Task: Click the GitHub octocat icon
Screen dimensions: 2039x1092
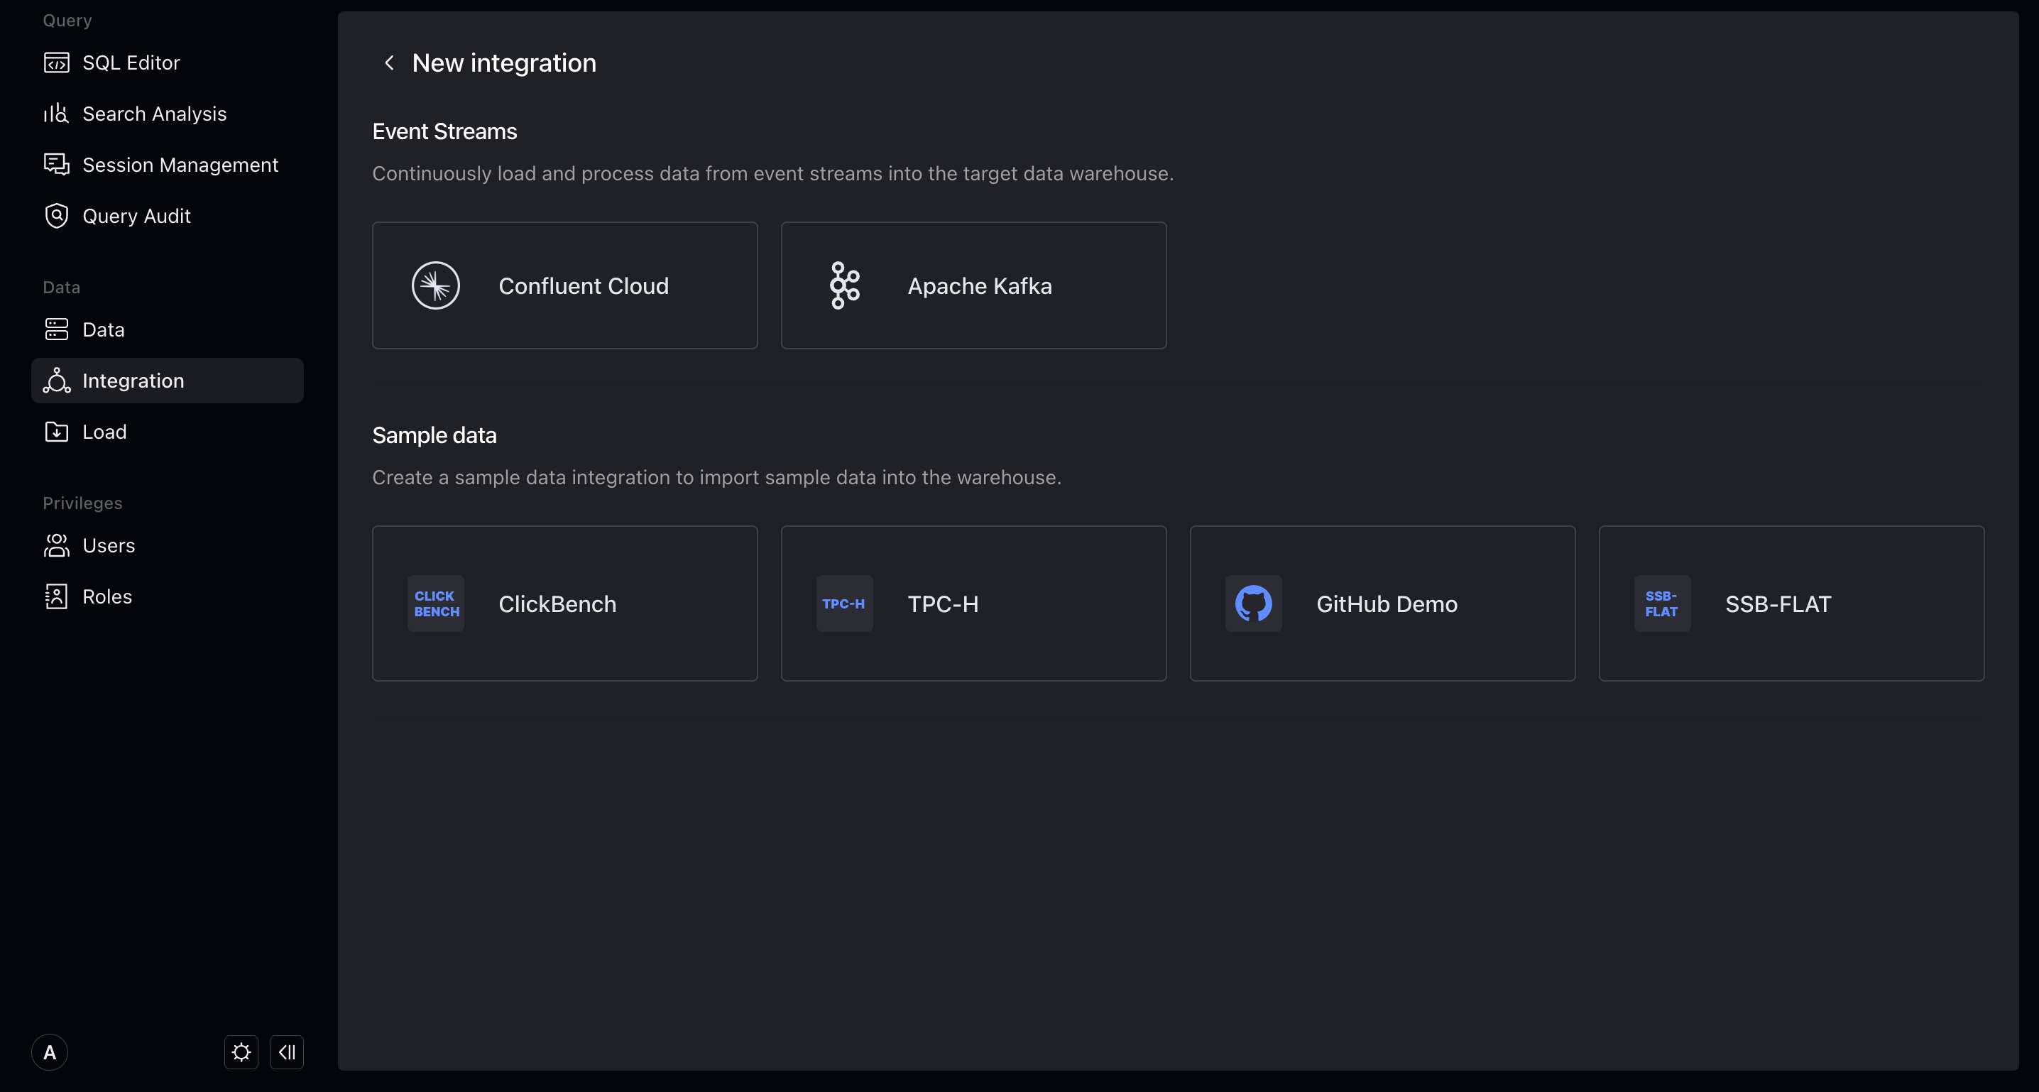Action: click(x=1253, y=604)
